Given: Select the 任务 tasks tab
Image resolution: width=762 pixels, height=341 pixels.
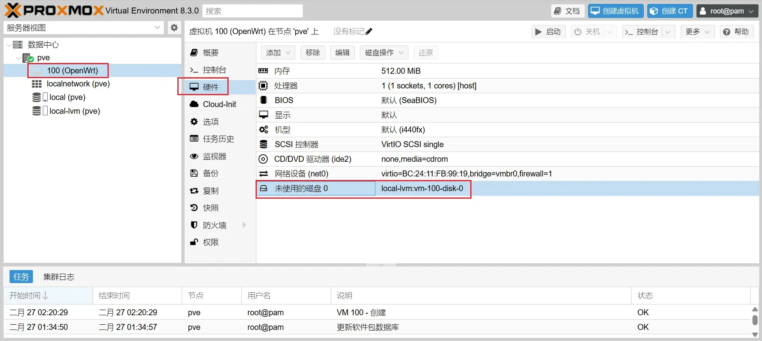Looking at the screenshot, I should click(21, 277).
